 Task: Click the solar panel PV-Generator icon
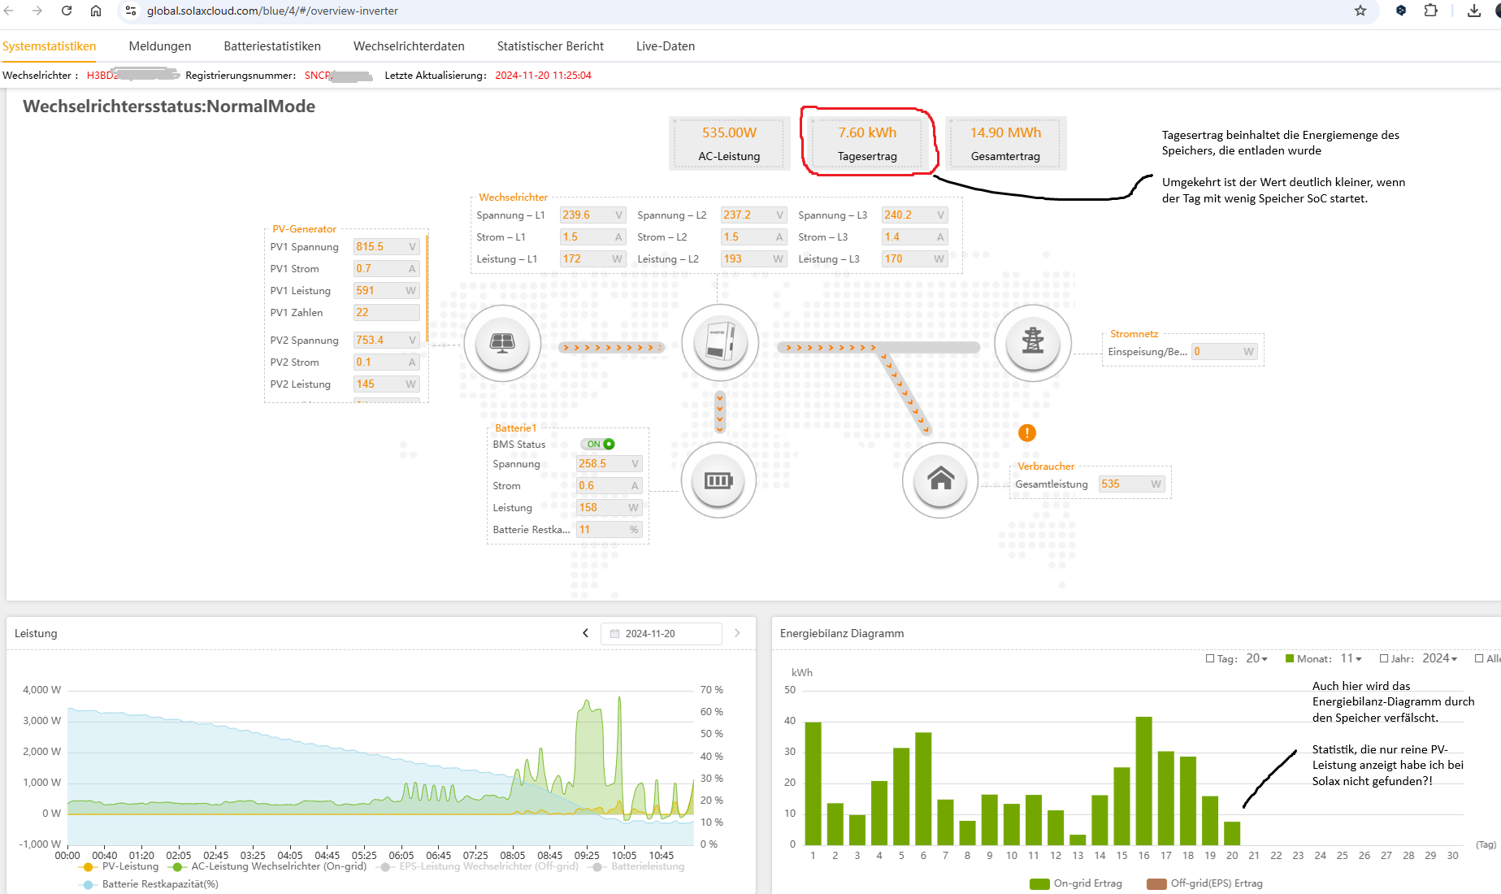pyautogui.click(x=501, y=343)
